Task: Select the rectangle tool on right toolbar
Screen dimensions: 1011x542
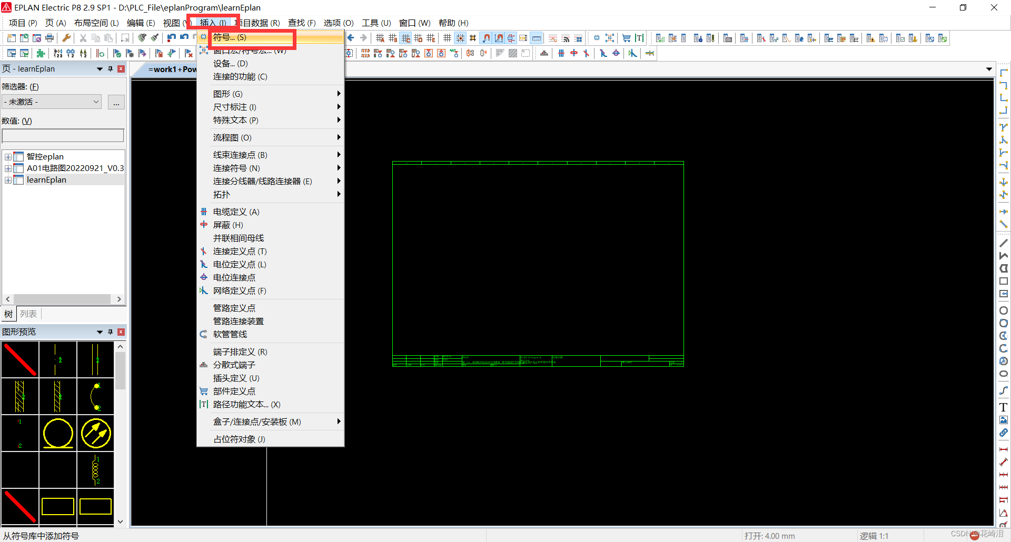Action: pyautogui.click(x=1004, y=281)
